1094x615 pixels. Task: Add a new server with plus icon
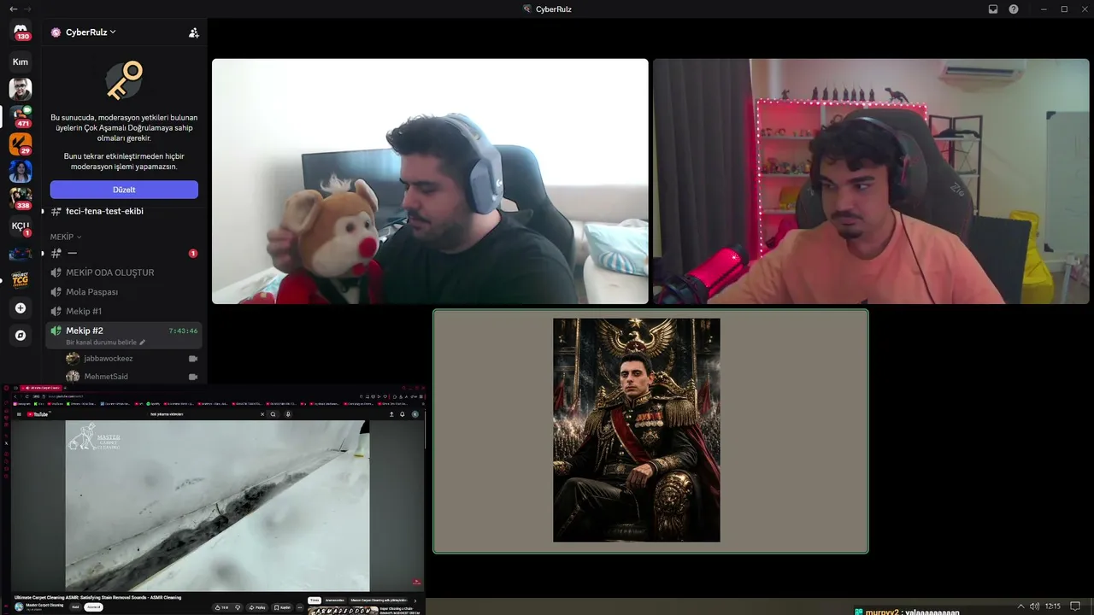[x=21, y=308]
